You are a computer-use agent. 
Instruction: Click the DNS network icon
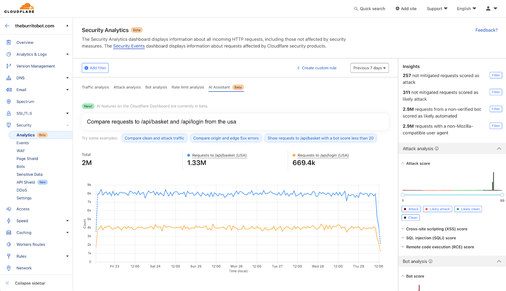point(9,78)
